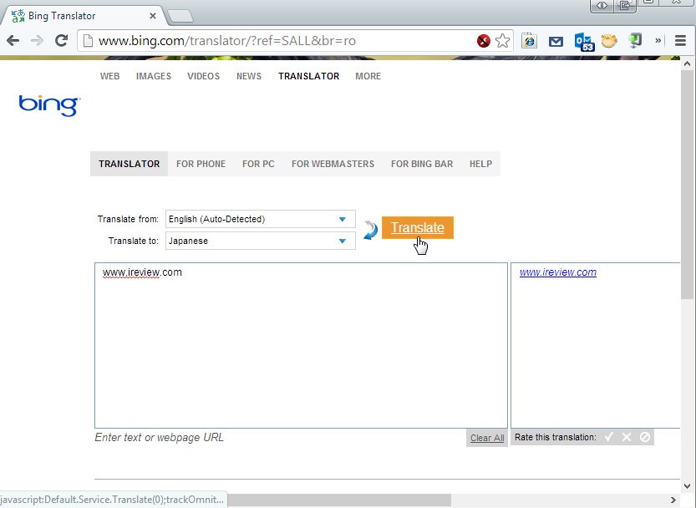Swap languages with the blue arrows icon

click(370, 230)
